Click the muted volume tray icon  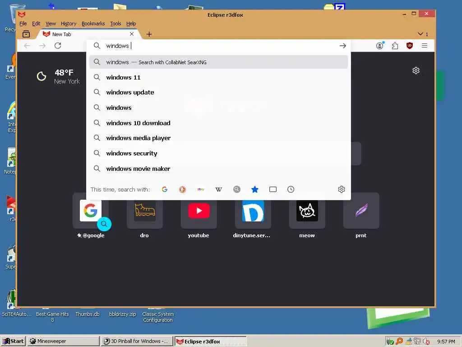(426, 342)
